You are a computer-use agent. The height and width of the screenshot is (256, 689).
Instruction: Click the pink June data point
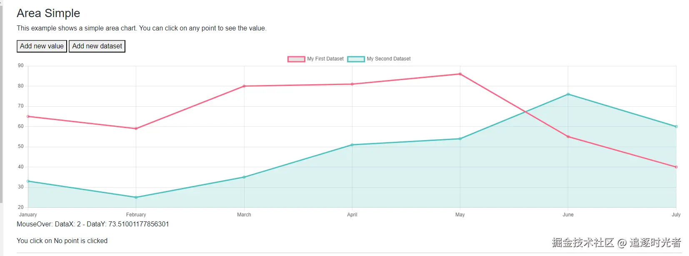568,137
